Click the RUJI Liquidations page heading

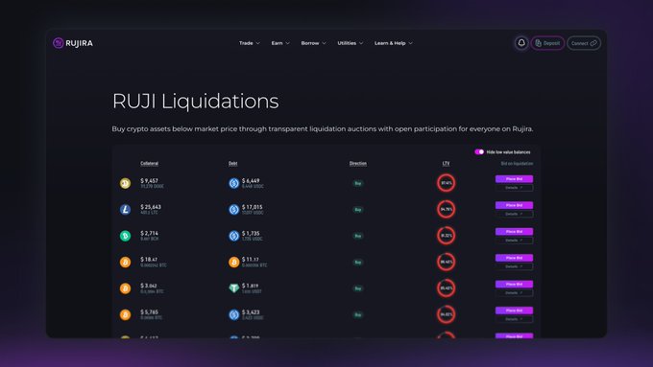[x=195, y=102]
